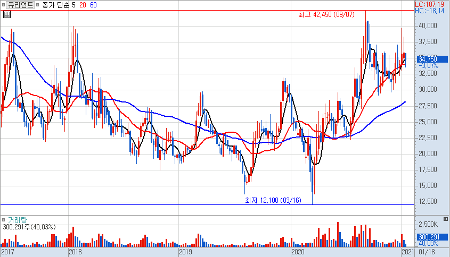Click the 2020 date axis label
The image size is (450, 257).
[298, 252]
